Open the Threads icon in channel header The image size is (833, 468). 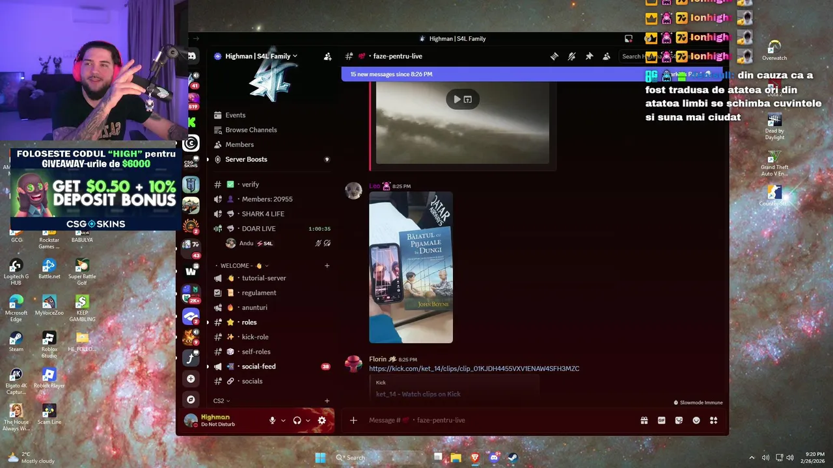(x=554, y=57)
